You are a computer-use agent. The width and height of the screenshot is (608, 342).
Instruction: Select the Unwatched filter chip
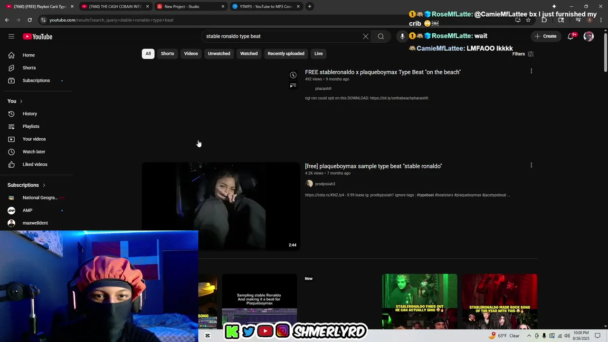pyautogui.click(x=219, y=54)
